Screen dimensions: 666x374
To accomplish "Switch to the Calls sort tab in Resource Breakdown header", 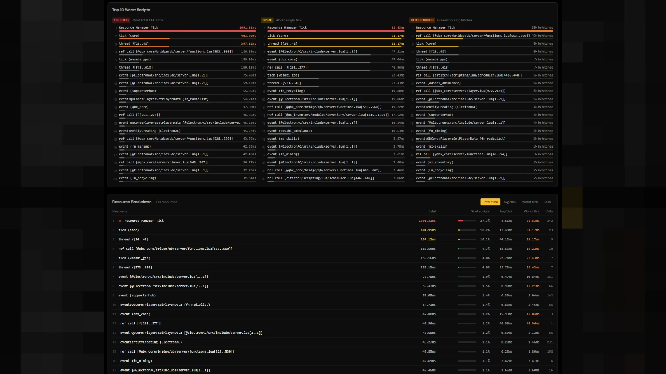I will pos(547,202).
